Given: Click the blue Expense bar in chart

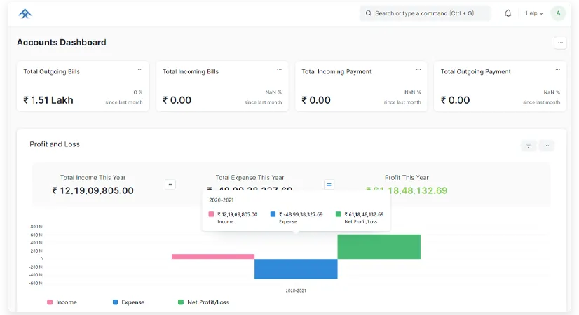Looking at the screenshot, I should click(295, 269).
